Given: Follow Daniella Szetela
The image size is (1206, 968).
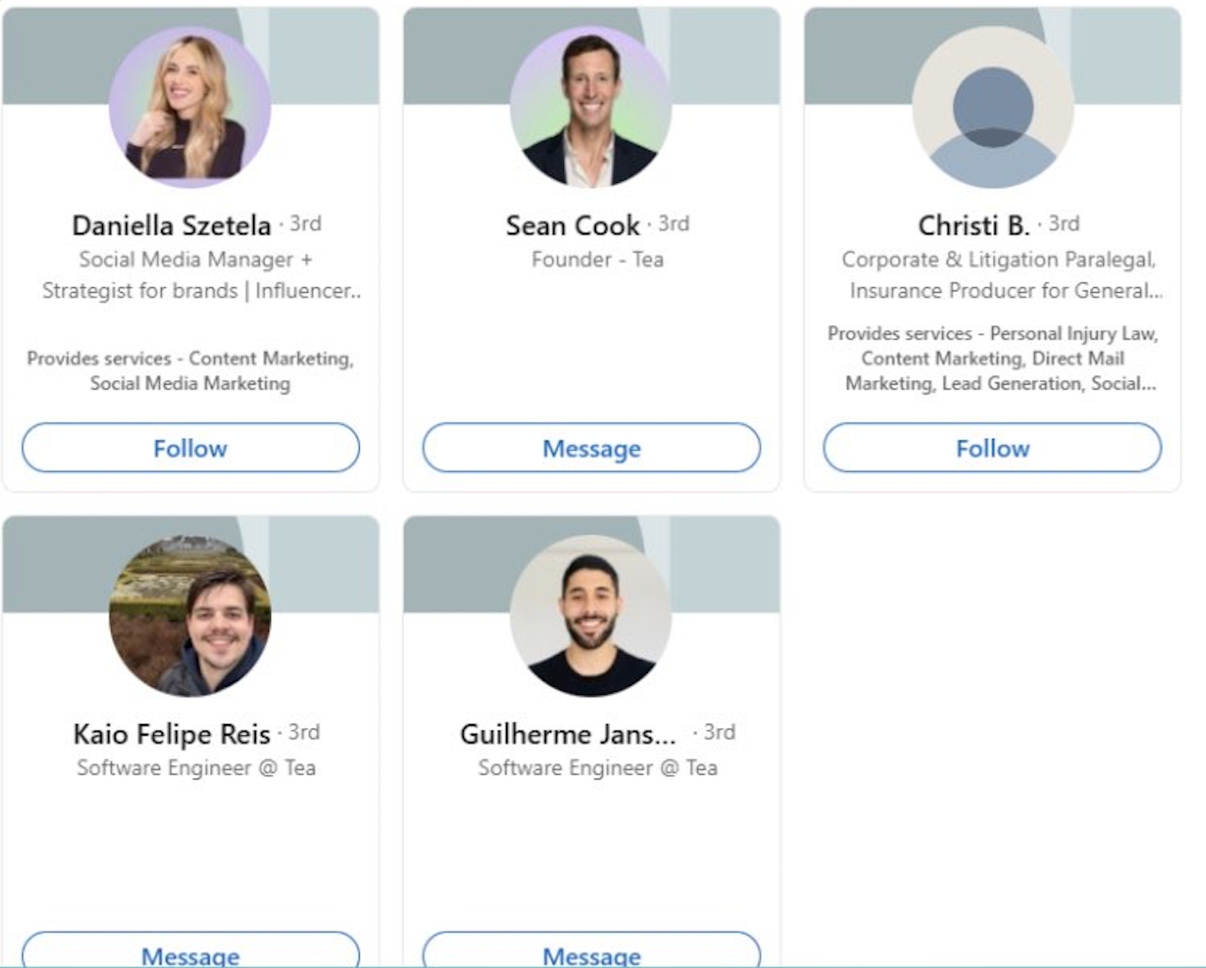Looking at the screenshot, I should (190, 448).
